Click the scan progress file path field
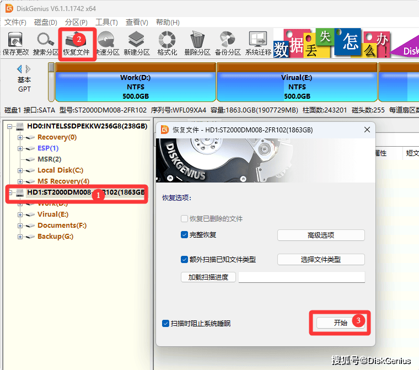This screenshot has height=370, width=419. click(x=301, y=277)
